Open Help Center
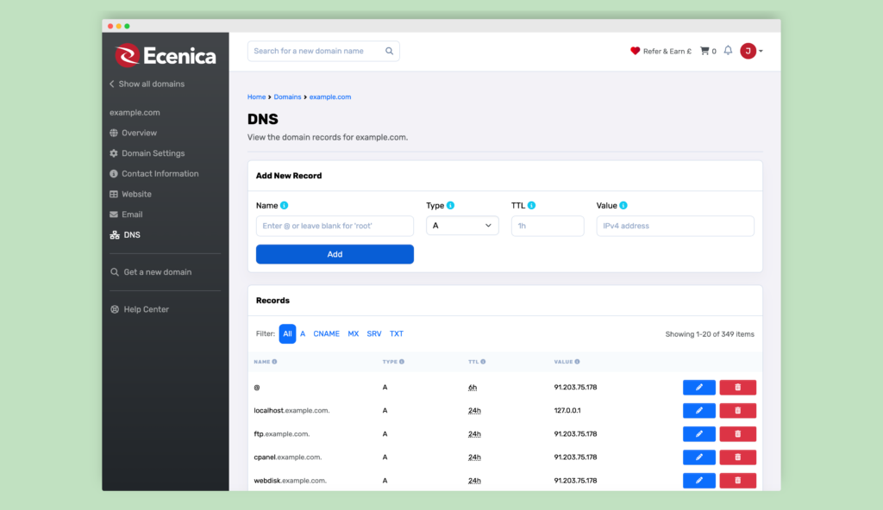 [x=140, y=309]
